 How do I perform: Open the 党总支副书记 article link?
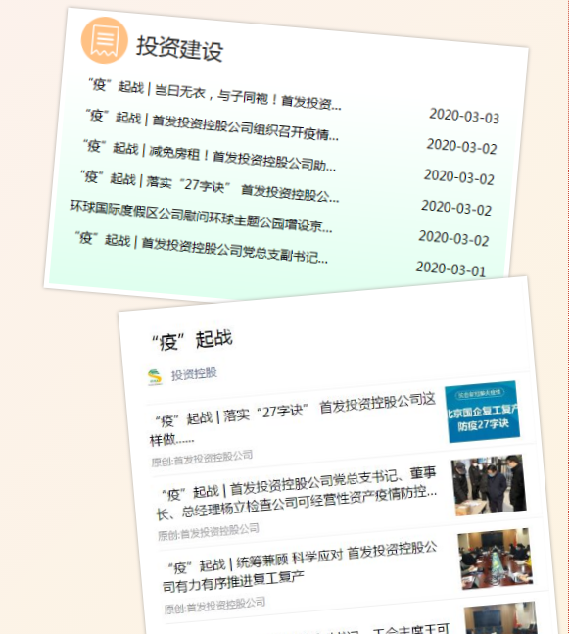point(201,247)
